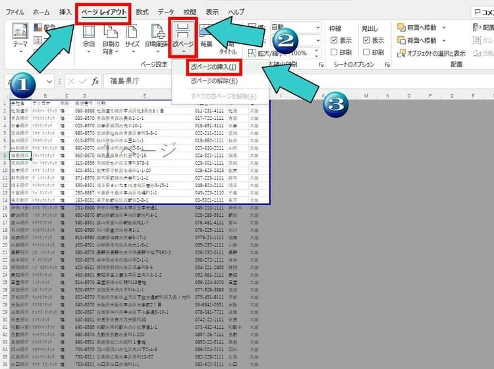The height and width of the screenshot is (369, 494).
Task: Open オブジェクトの選択と表示 selection pane
Action: (431, 53)
